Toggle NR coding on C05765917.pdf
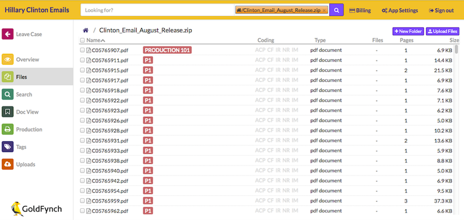464x220 pixels. 286,80
